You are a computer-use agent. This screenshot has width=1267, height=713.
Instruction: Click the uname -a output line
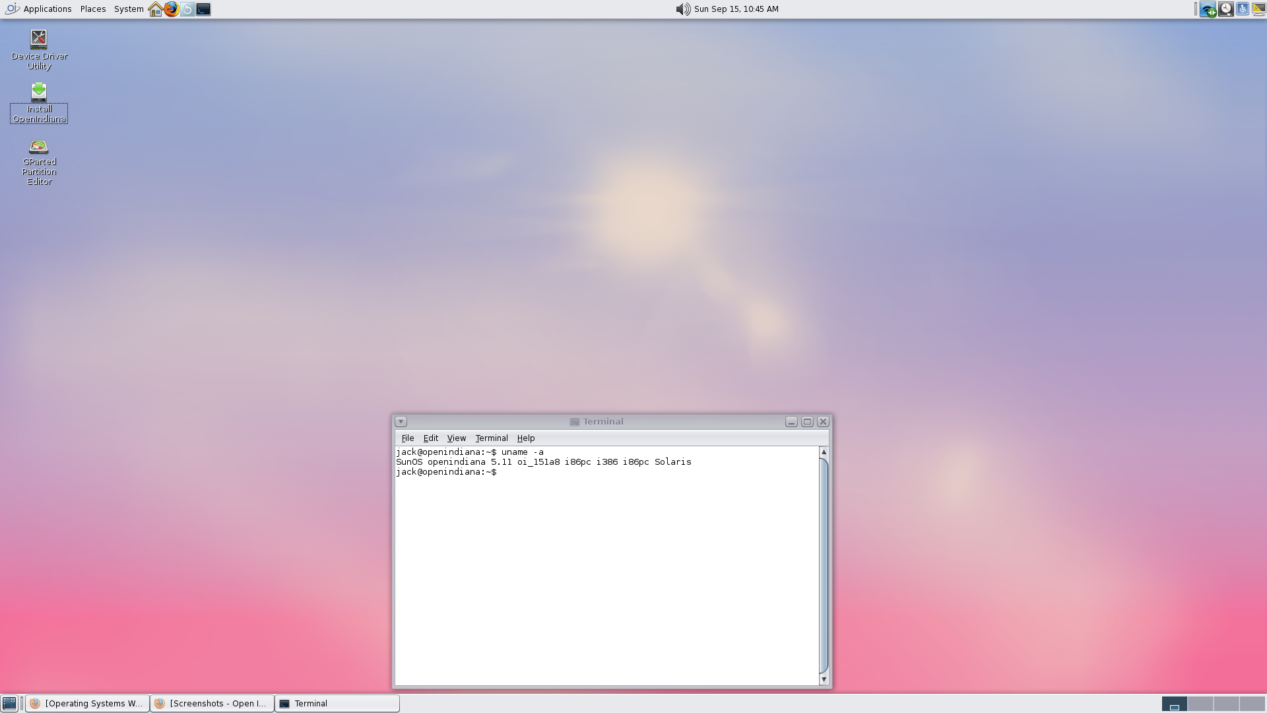544,462
